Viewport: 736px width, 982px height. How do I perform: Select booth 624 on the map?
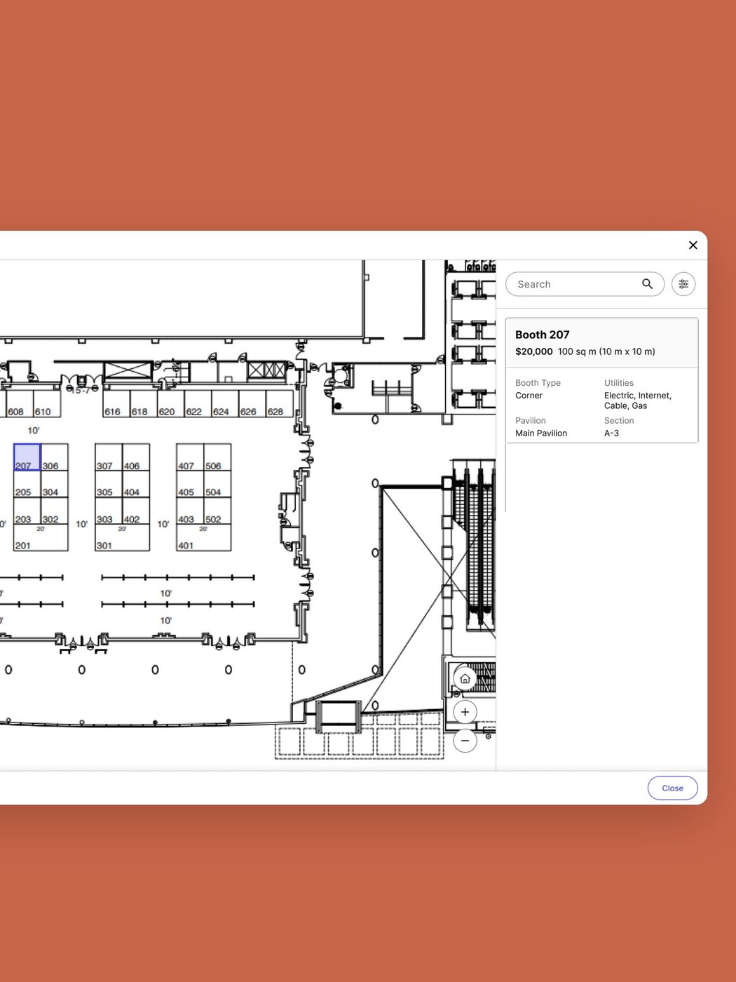(225, 404)
